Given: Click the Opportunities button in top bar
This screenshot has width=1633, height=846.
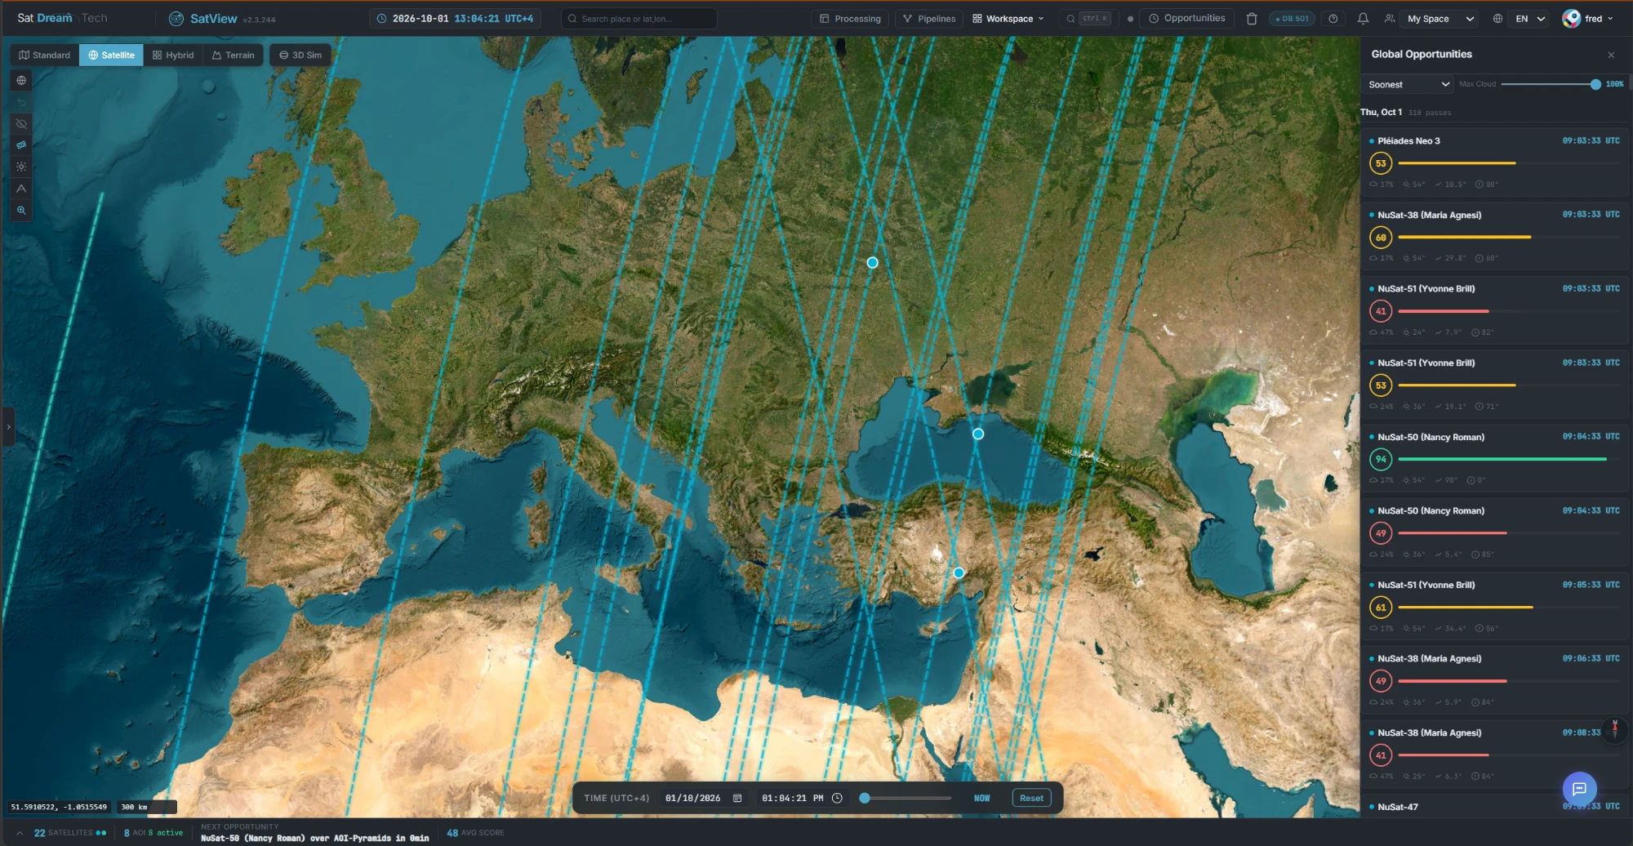Looking at the screenshot, I should point(1186,18).
